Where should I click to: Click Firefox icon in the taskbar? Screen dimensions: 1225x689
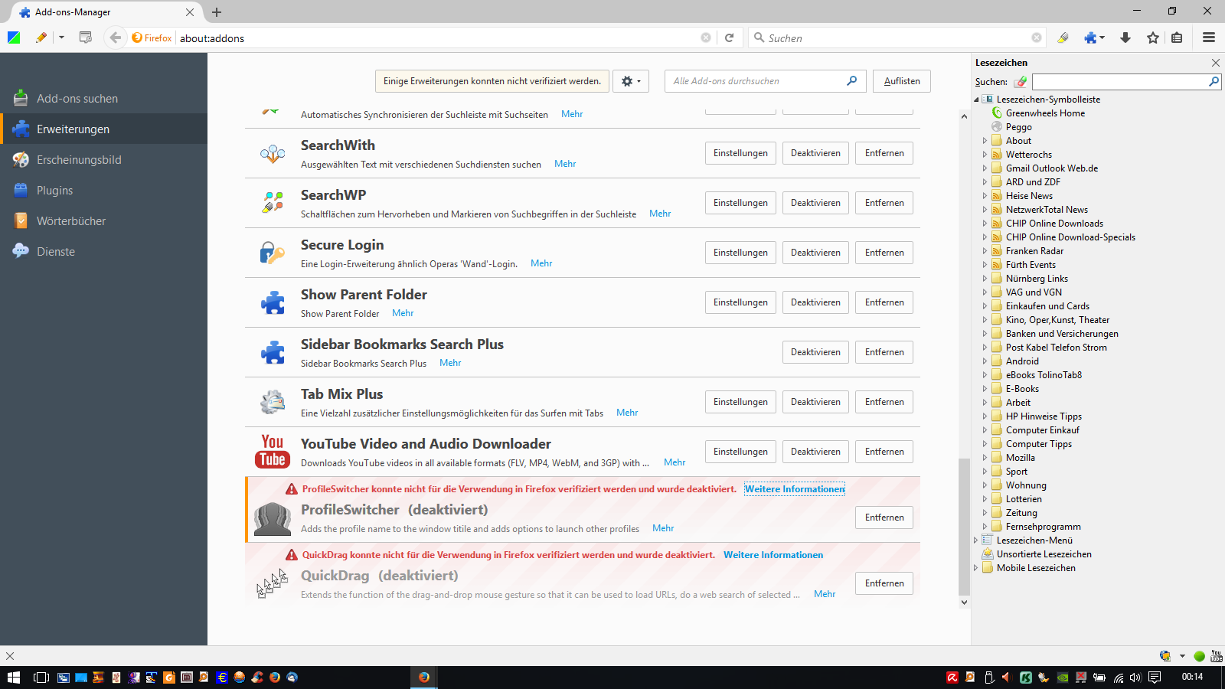click(x=423, y=678)
